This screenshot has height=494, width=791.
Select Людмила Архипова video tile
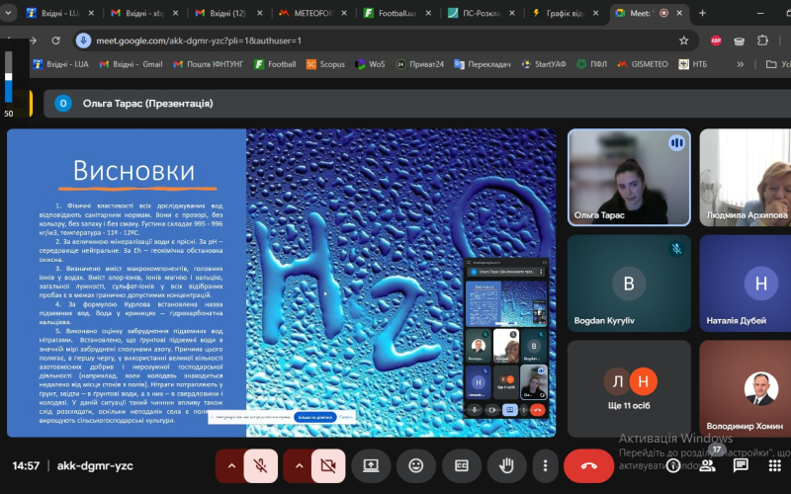[x=746, y=177]
